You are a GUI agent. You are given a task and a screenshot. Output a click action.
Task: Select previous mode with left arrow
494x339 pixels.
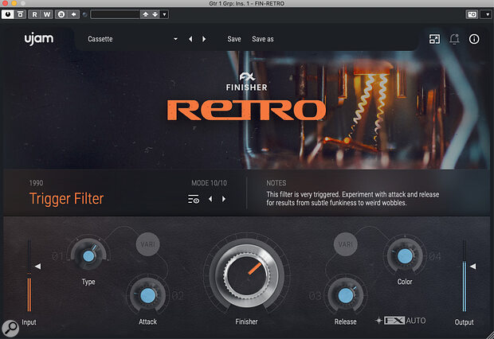[x=210, y=199]
